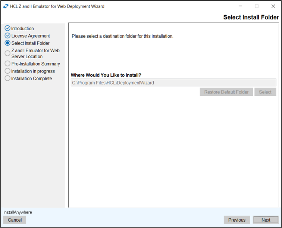
Task: Cancel the deployment wizard installation
Action: click(x=15, y=220)
